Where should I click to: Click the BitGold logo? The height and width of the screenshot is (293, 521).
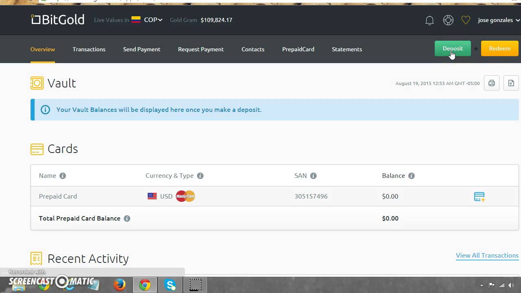click(x=58, y=20)
